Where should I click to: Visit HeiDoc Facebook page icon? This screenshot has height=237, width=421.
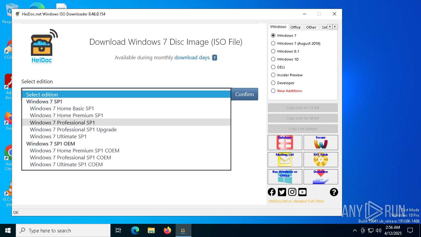(x=272, y=192)
